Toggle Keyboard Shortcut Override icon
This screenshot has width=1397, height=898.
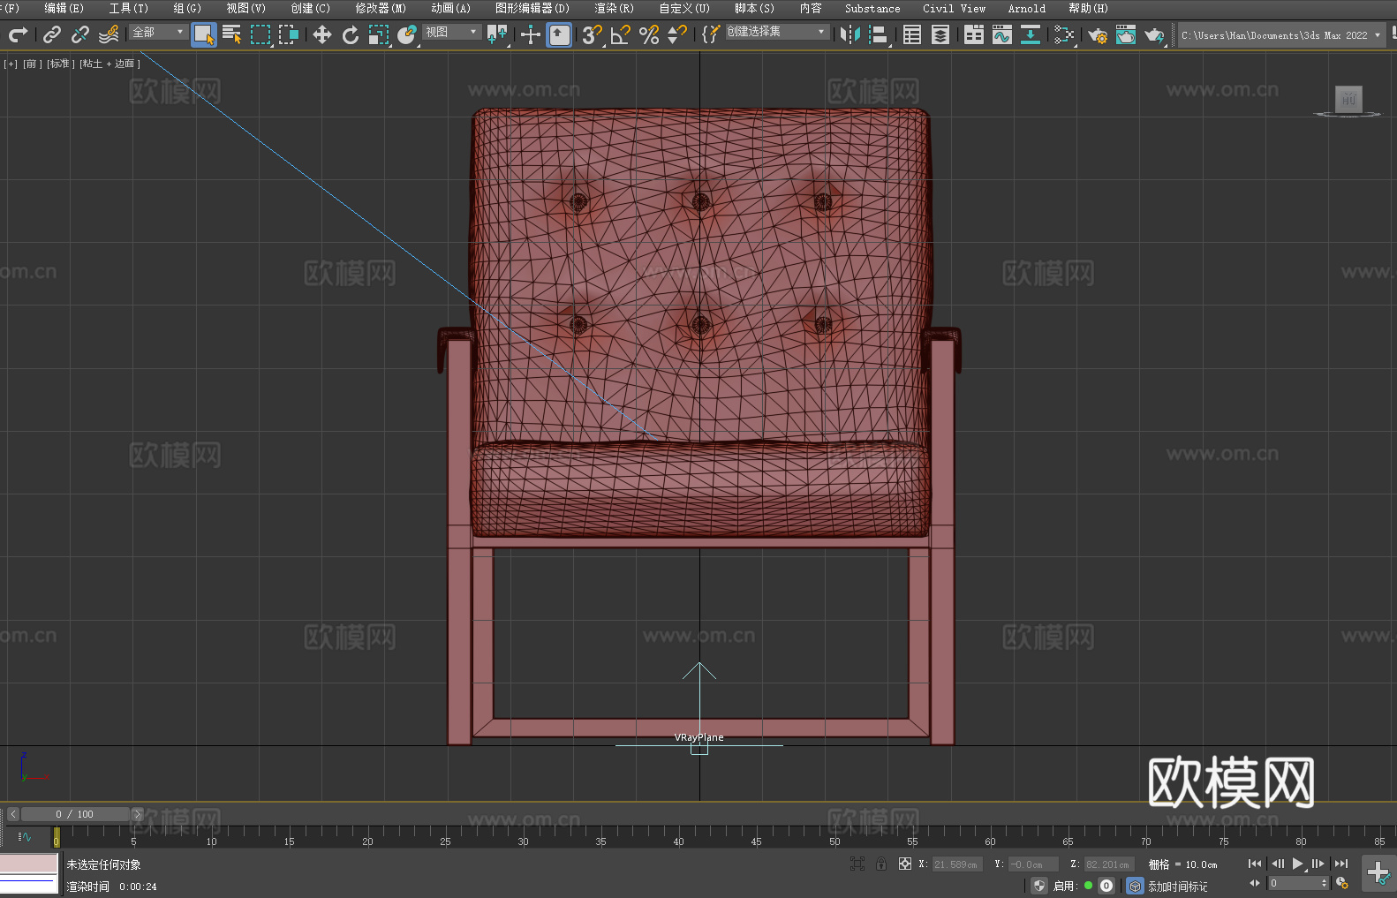pos(559,34)
